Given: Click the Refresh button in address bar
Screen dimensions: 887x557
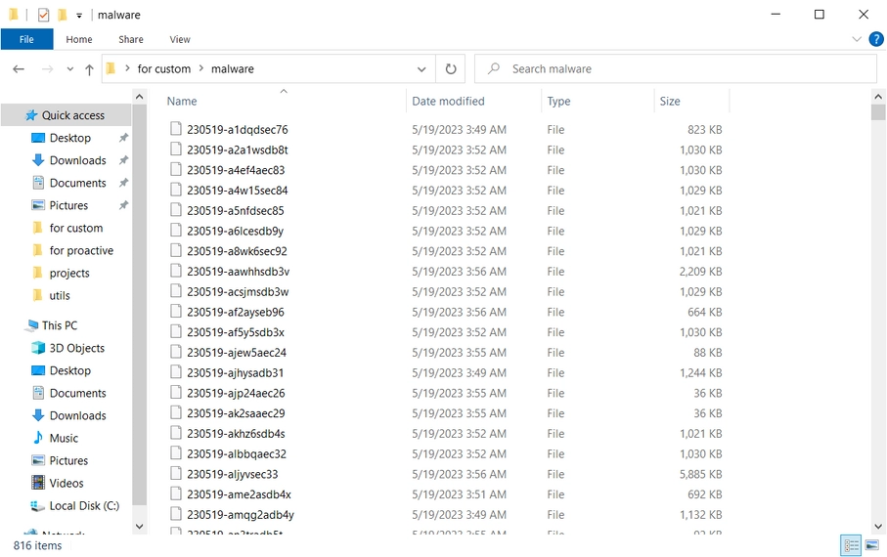Looking at the screenshot, I should coord(451,69).
